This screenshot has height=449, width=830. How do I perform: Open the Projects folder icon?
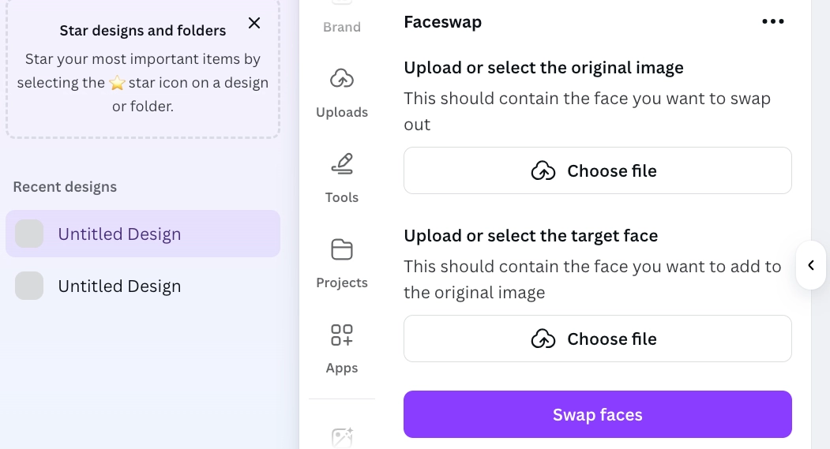point(342,249)
